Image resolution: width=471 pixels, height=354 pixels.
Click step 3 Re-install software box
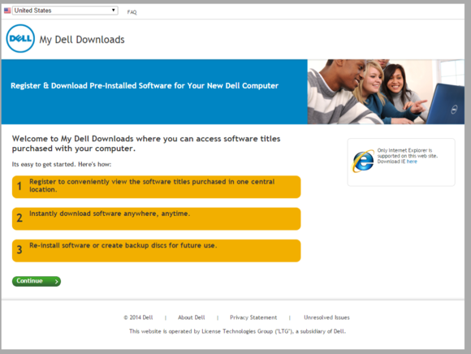click(x=156, y=251)
